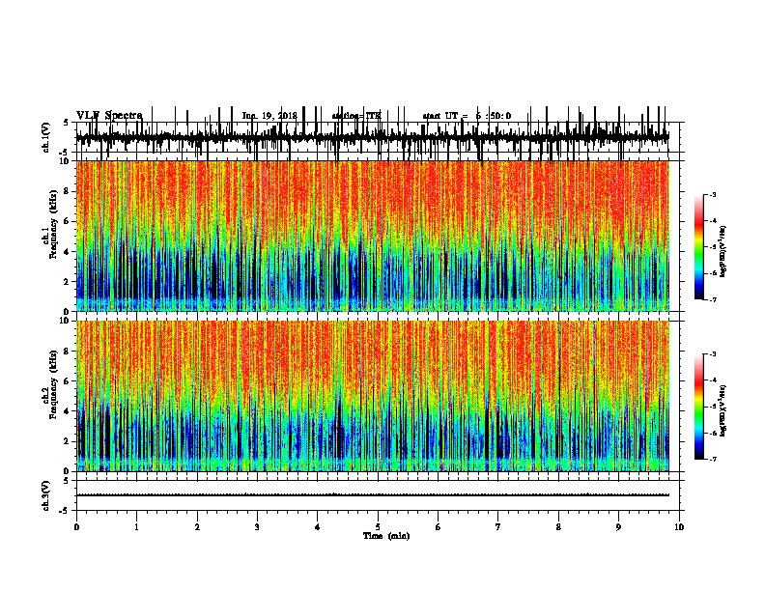765x591 pixels.
Task: Click time axis tick label '6'
Action: point(438,527)
